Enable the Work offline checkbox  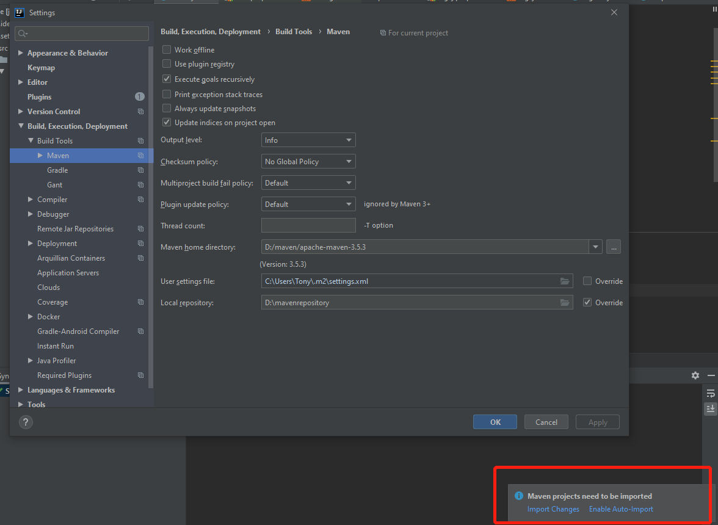tap(167, 49)
